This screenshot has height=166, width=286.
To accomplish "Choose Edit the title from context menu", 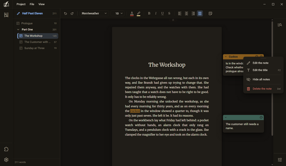I will click(x=263, y=70).
